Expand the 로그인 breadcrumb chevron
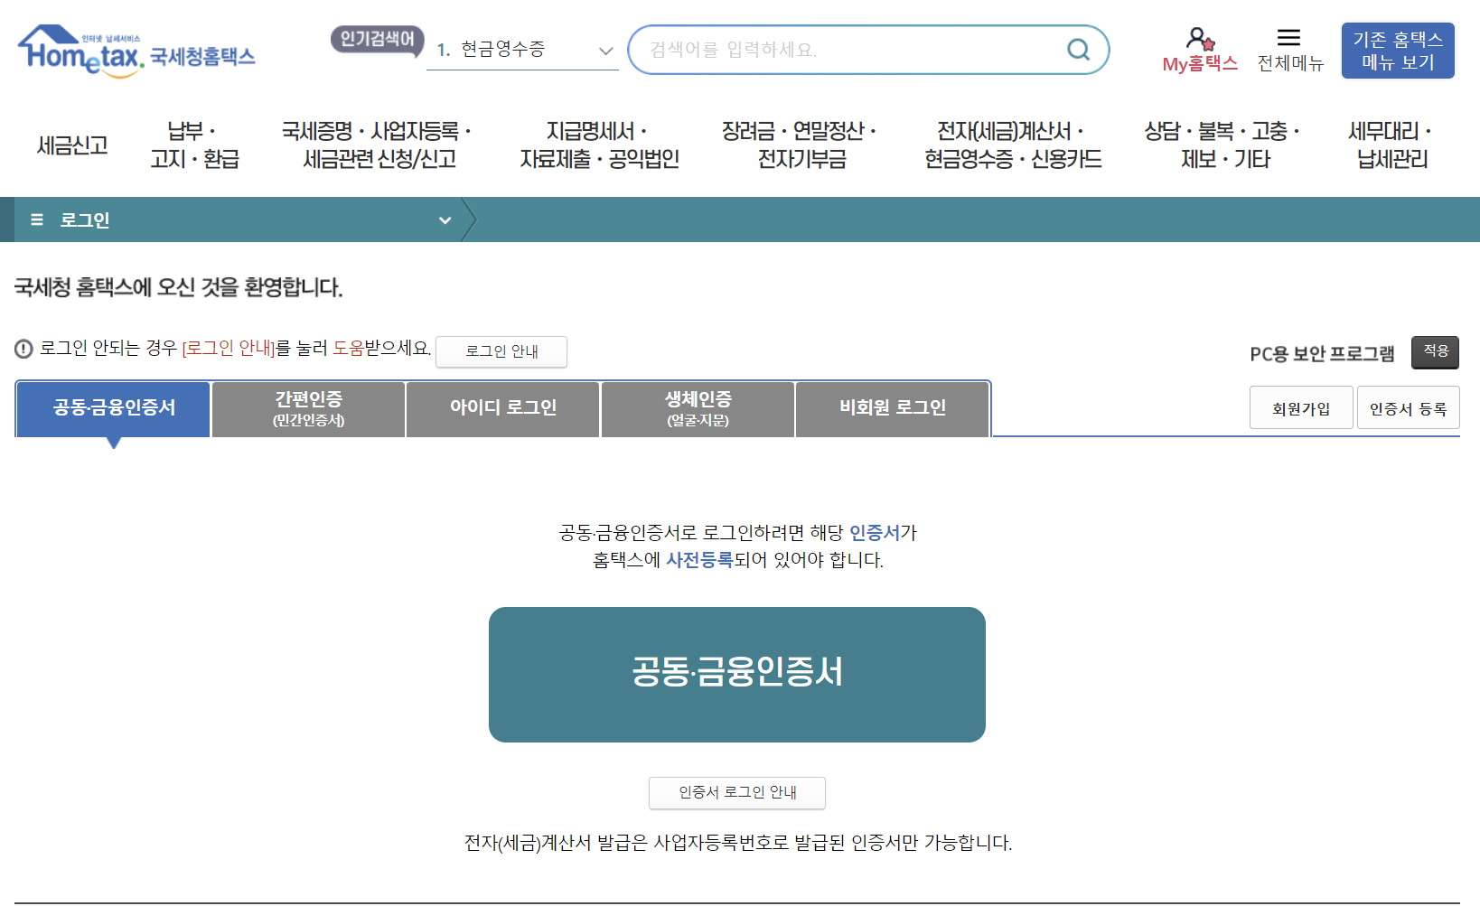Viewport: 1480px width, 906px height. [x=445, y=219]
